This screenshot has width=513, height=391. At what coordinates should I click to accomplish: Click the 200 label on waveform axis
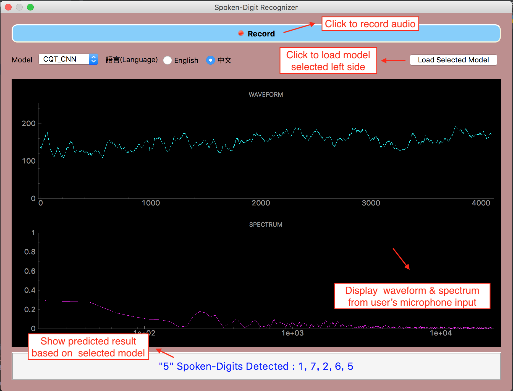click(x=29, y=123)
